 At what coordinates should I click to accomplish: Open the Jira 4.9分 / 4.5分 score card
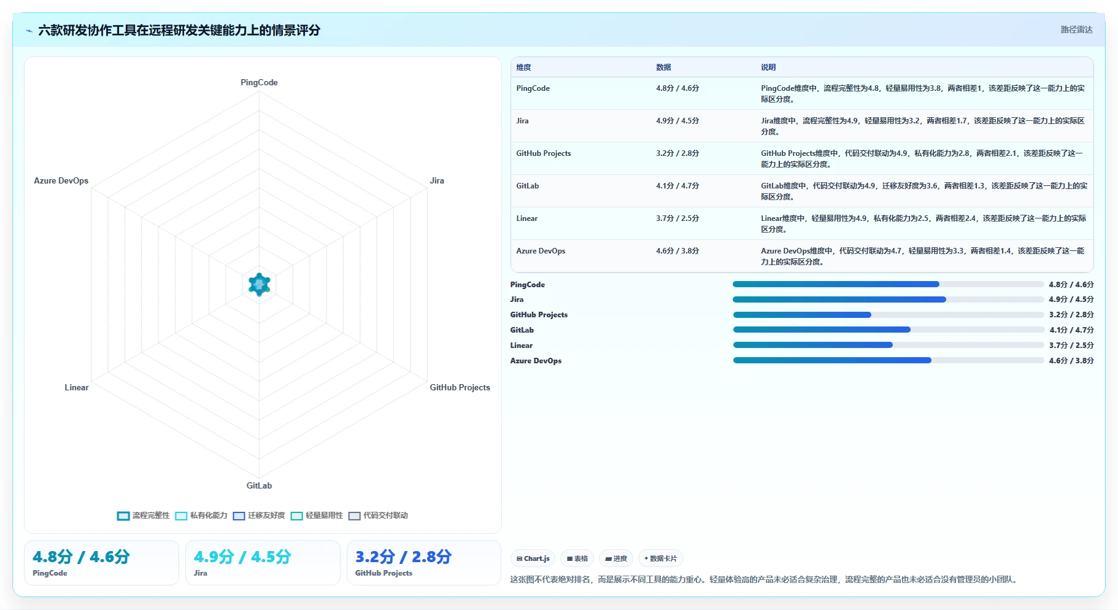263,563
